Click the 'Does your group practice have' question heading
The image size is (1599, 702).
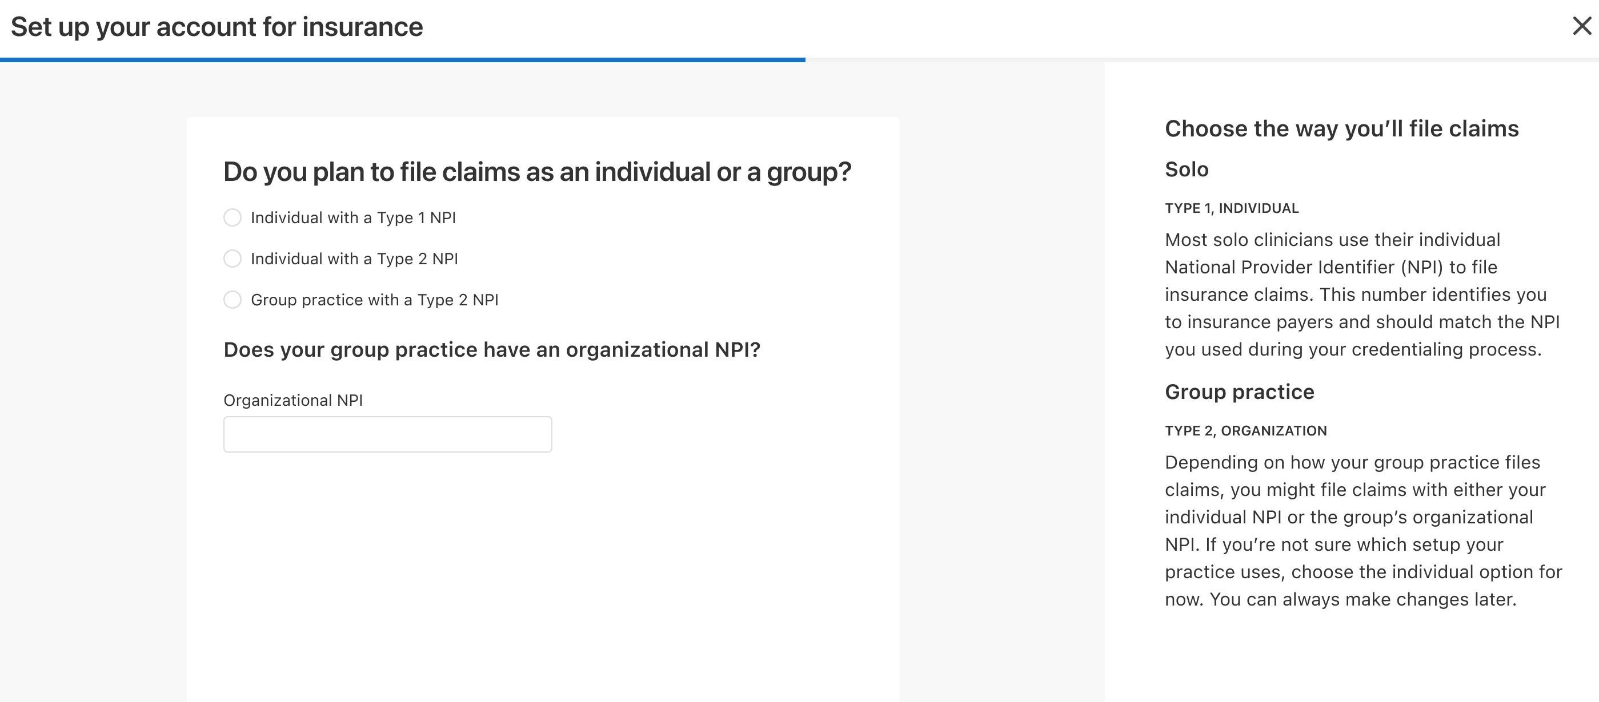(492, 350)
